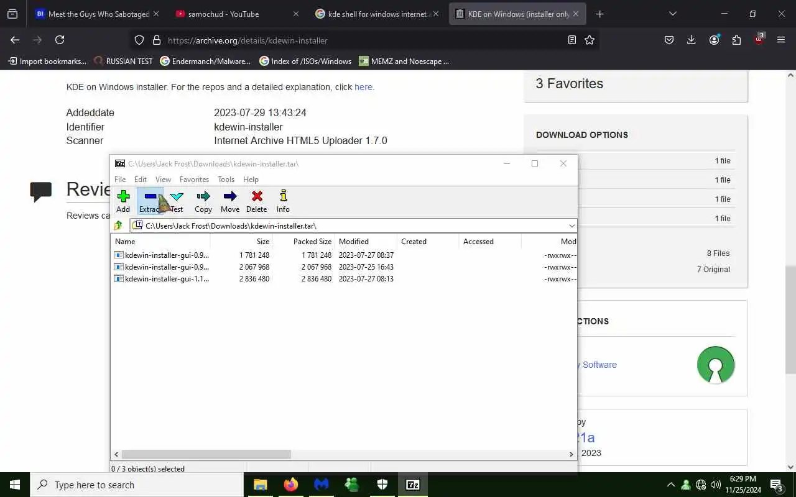Open the Pocket save icon

tap(669, 40)
